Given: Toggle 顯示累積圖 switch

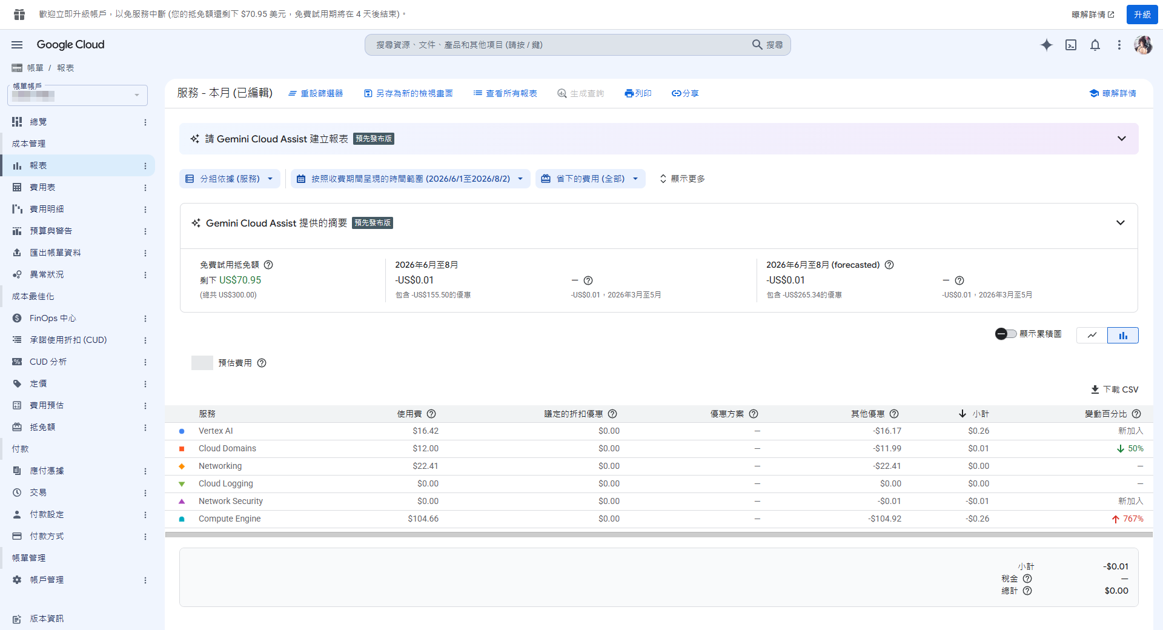Looking at the screenshot, I should click(1006, 334).
